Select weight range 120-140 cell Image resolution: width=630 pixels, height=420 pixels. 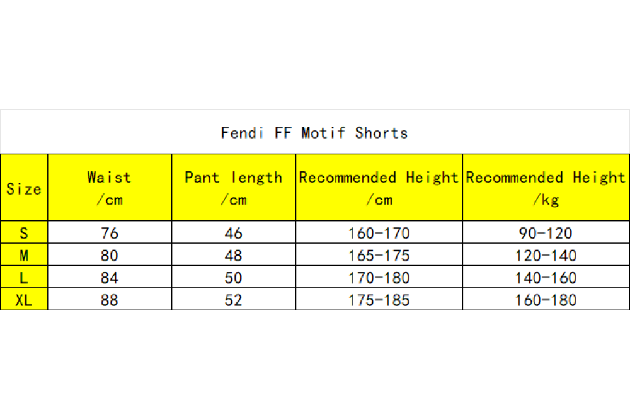click(x=546, y=254)
